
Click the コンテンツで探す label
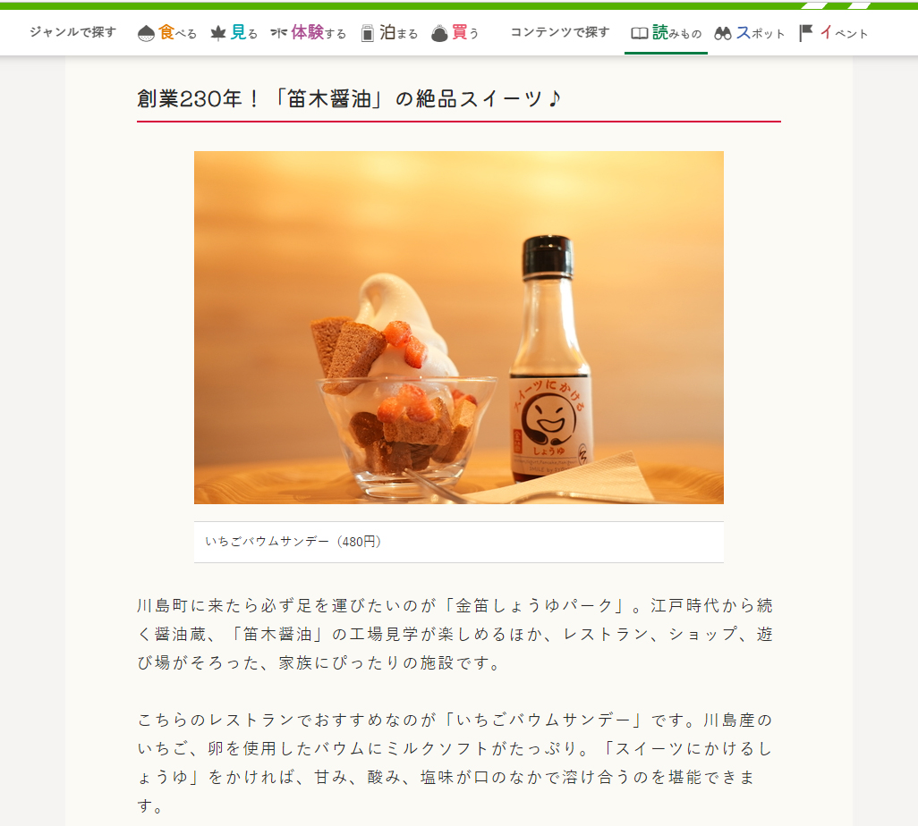tap(560, 32)
